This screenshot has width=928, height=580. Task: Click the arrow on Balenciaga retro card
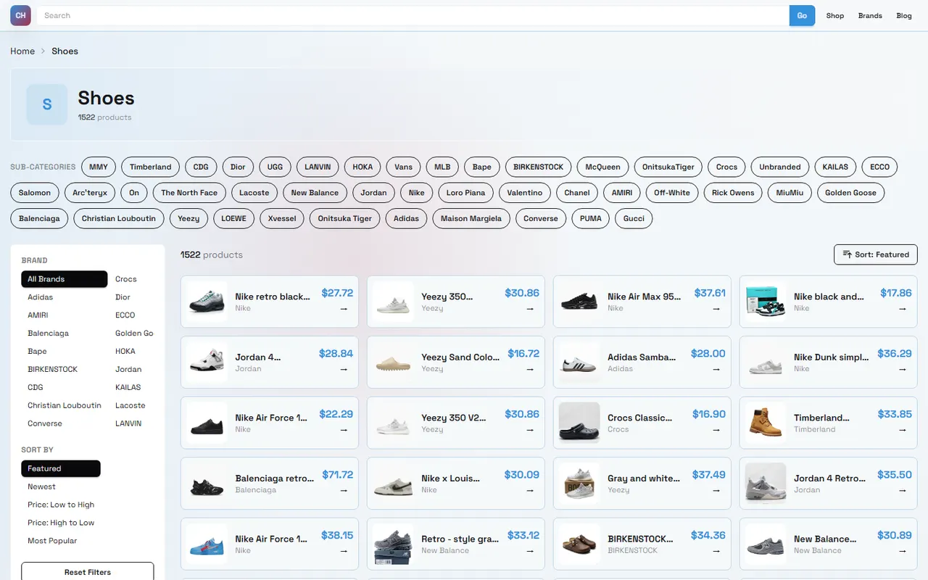(x=344, y=490)
